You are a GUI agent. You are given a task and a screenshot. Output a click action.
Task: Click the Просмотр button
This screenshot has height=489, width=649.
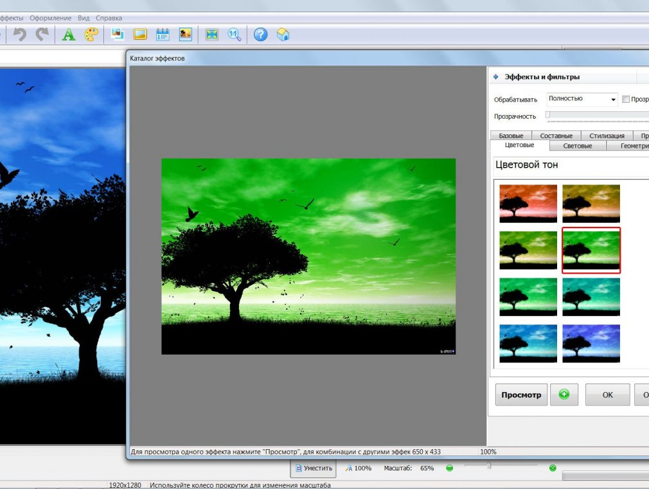521,395
